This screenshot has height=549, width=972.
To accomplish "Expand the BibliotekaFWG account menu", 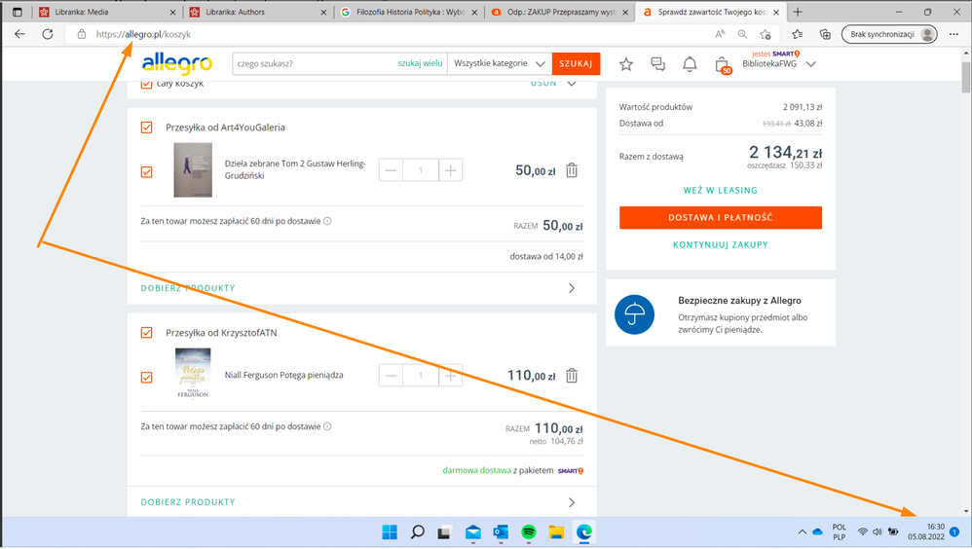I will pos(811,64).
